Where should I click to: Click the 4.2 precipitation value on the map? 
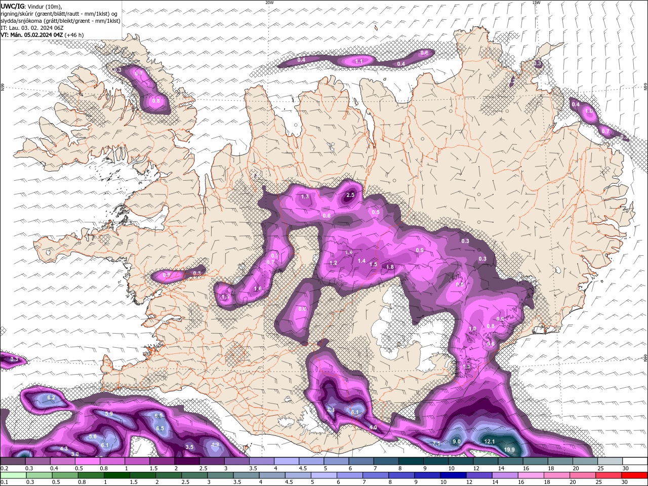tap(215, 444)
